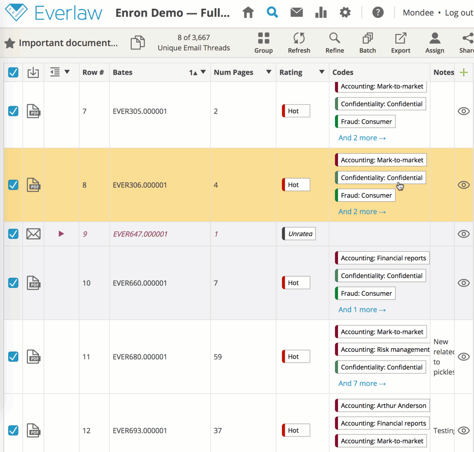Open PDF icon for EVER306.000001
The width and height of the screenshot is (474, 452).
coord(33,185)
